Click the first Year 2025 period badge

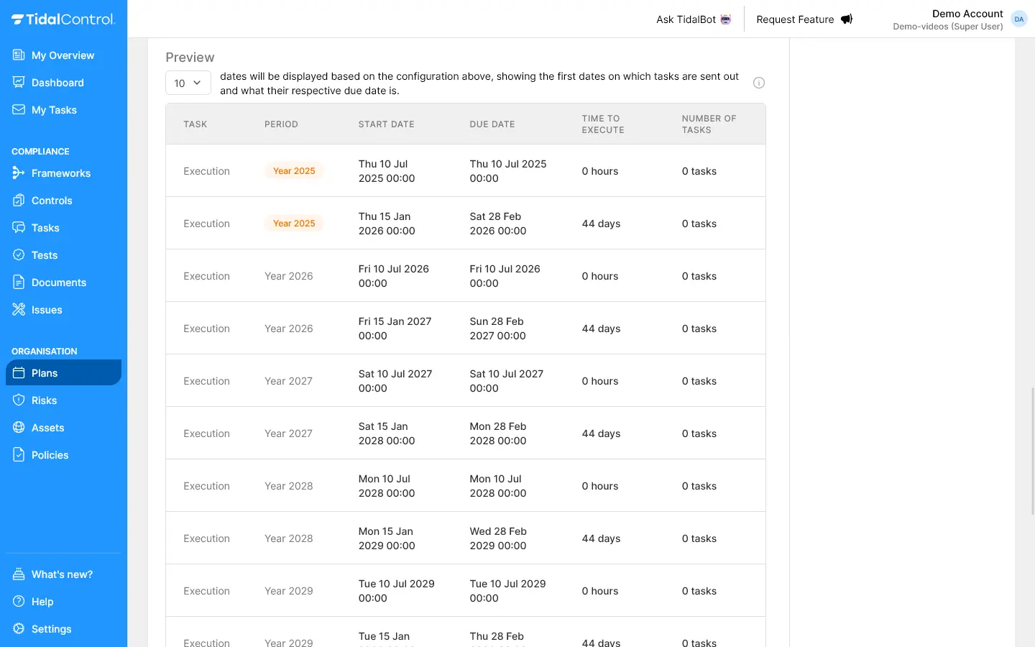294,171
